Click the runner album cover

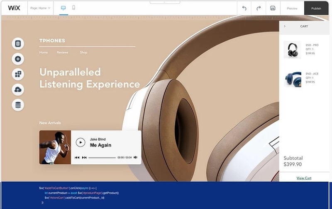[x=55, y=147]
